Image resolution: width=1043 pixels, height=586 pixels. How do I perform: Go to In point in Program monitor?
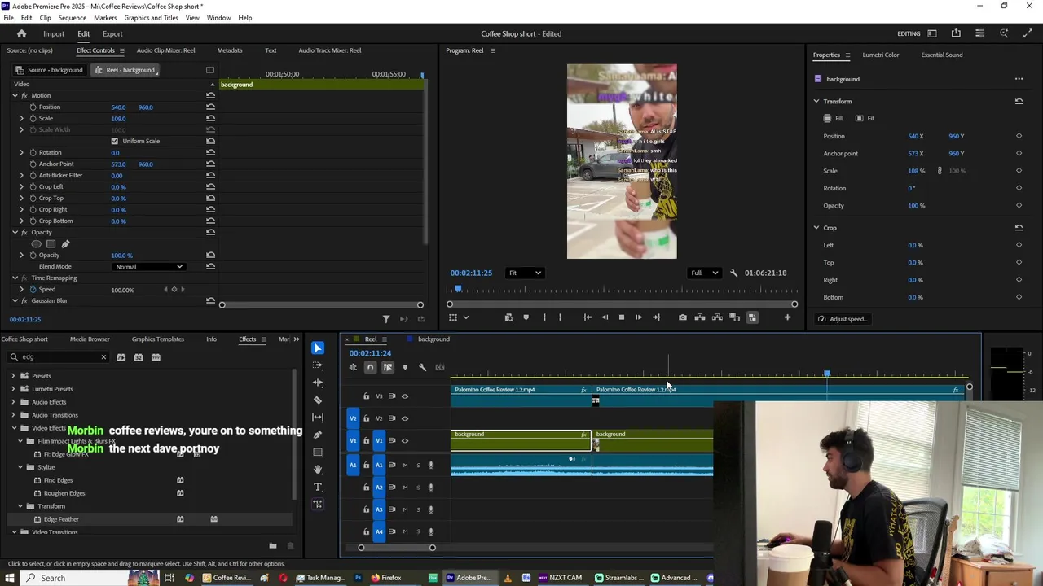point(588,317)
